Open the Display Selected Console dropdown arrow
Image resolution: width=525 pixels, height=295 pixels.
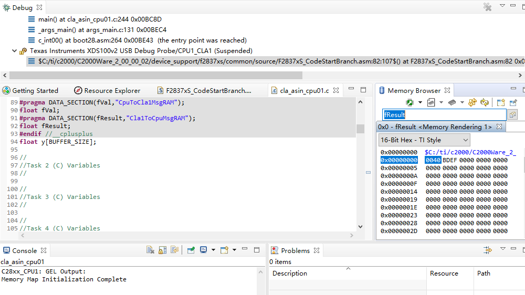click(x=213, y=250)
